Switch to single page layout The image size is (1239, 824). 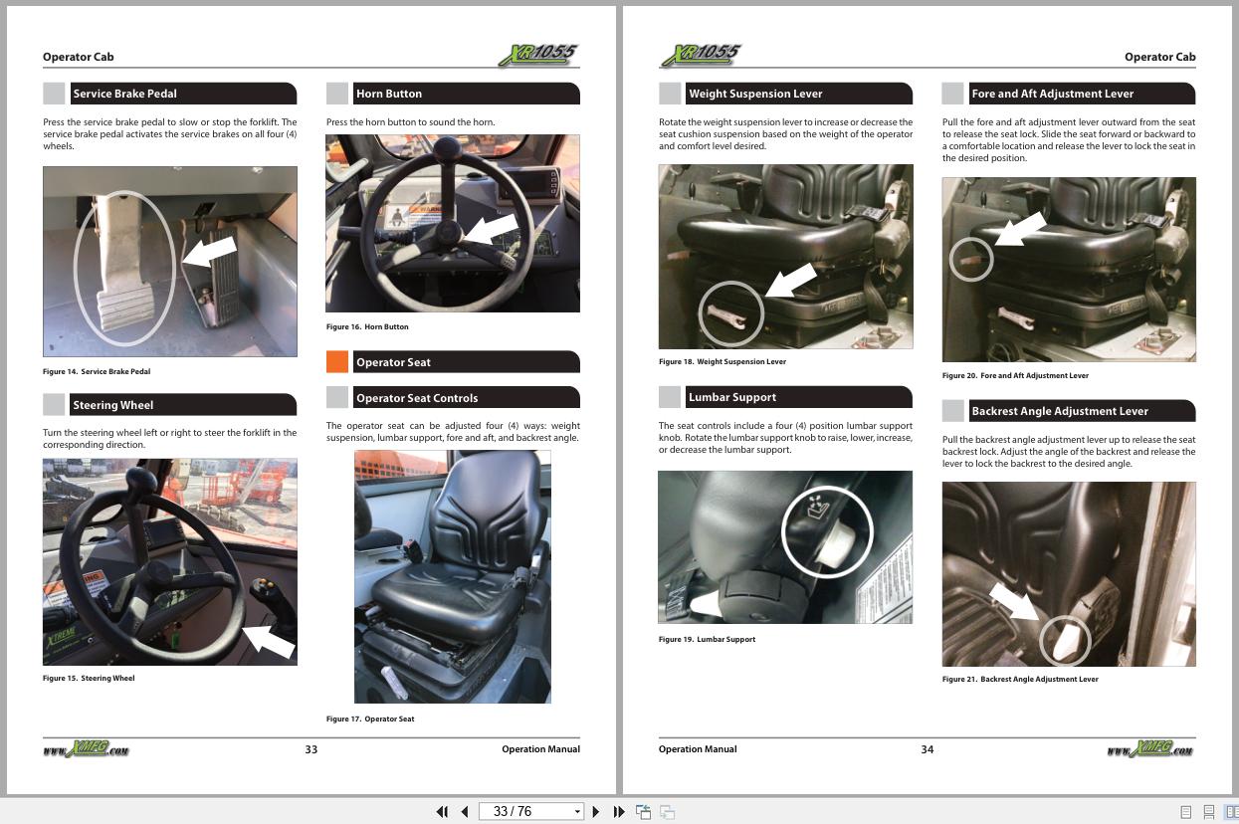pos(1185,812)
